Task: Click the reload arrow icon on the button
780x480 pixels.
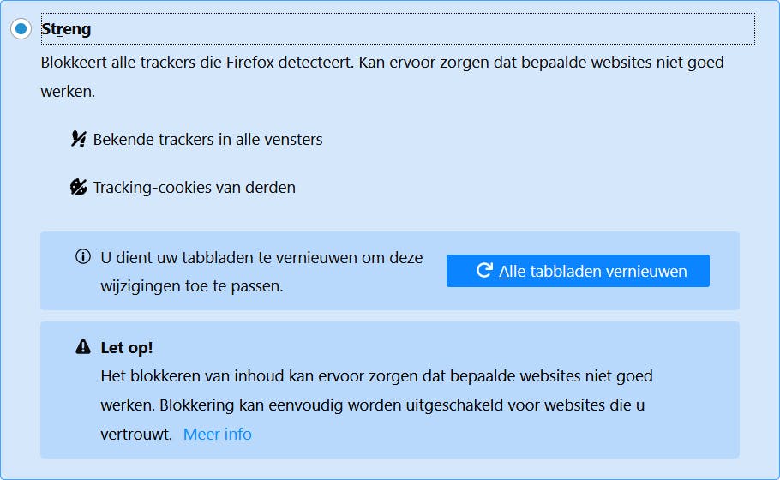Action: click(483, 271)
